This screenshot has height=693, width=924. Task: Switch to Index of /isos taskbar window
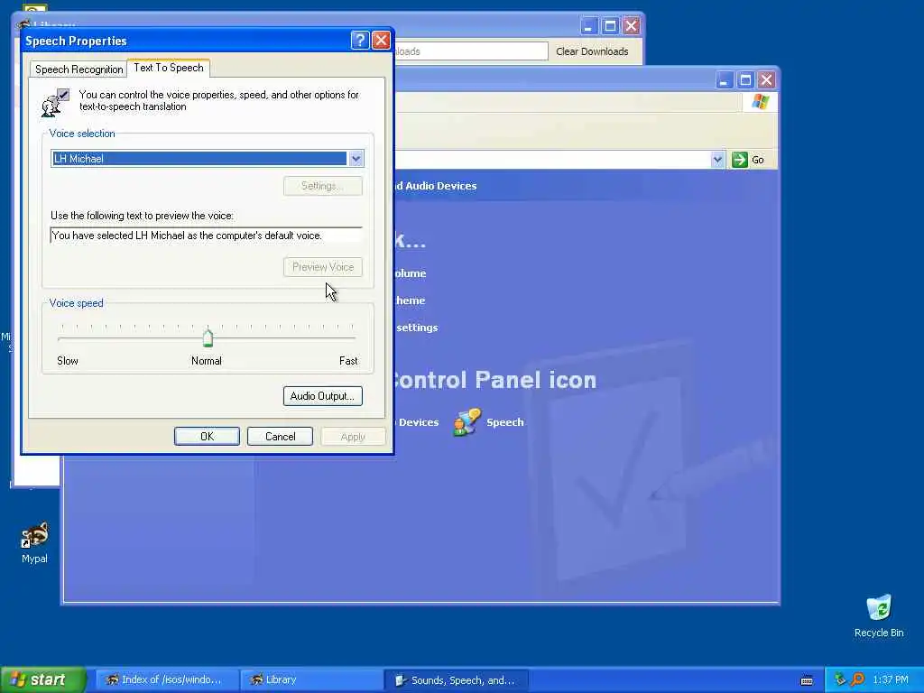point(167,679)
